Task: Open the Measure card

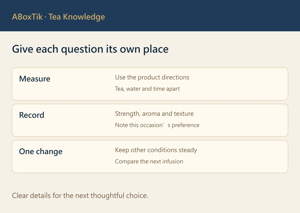Action: click(x=150, y=84)
